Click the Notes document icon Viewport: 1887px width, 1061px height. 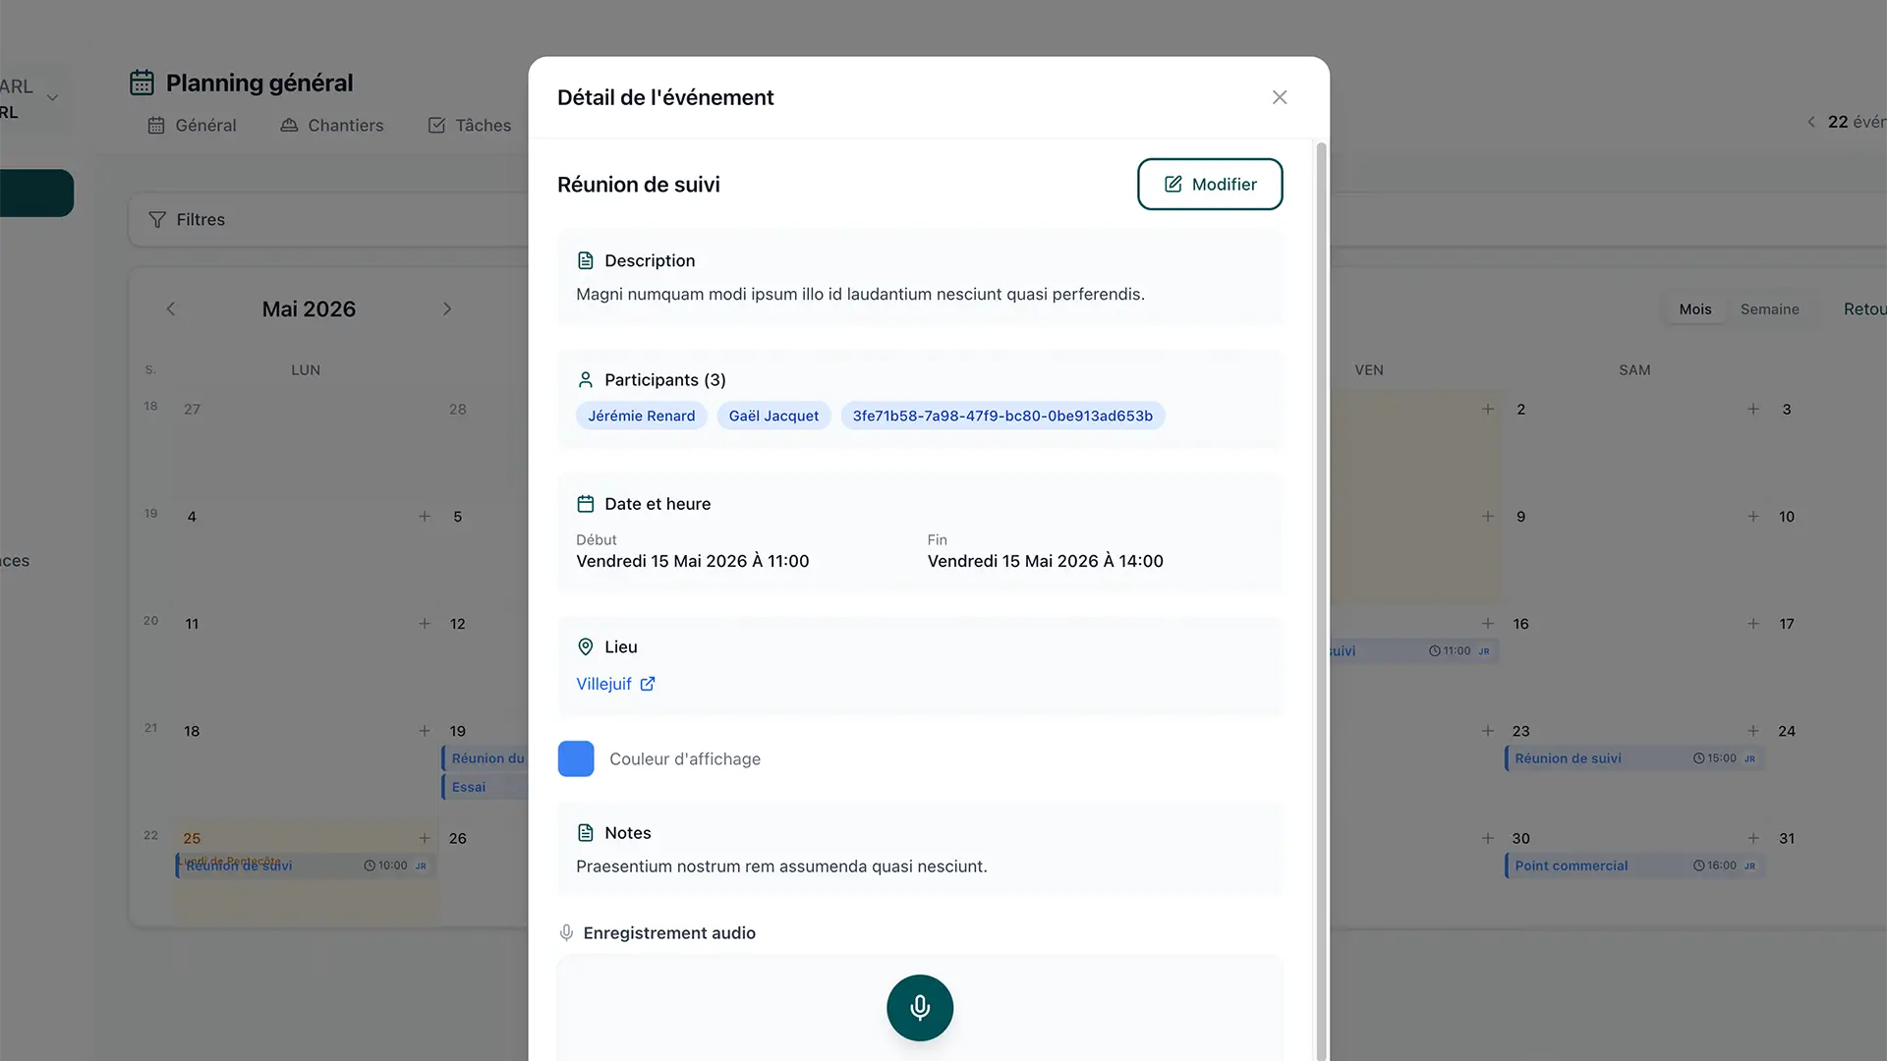coord(586,832)
